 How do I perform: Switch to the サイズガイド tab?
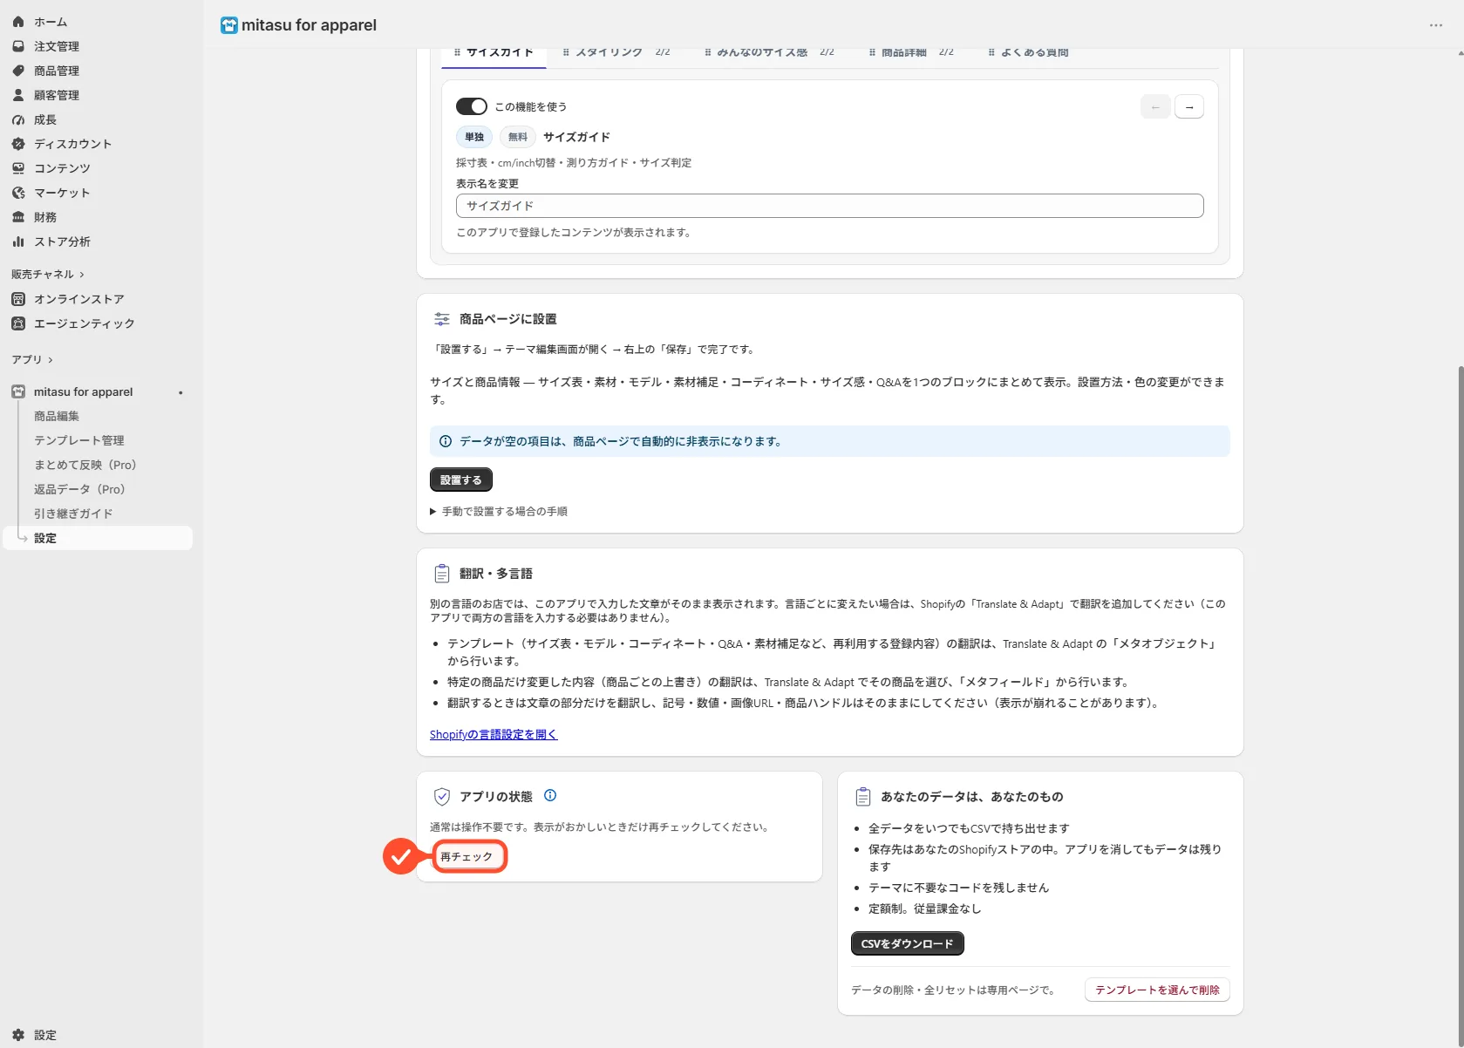tap(494, 54)
